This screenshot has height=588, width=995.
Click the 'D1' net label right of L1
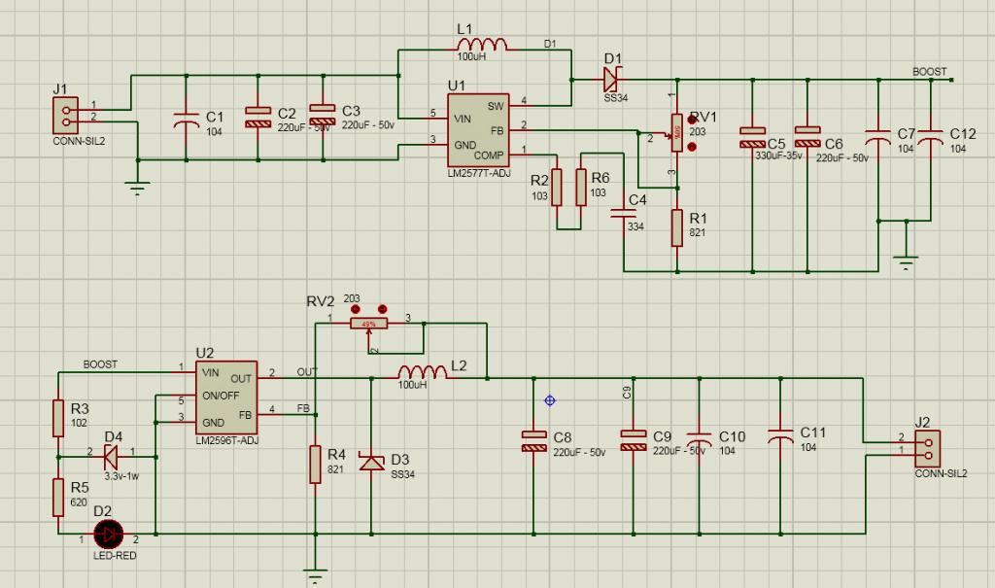pyautogui.click(x=550, y=44)
